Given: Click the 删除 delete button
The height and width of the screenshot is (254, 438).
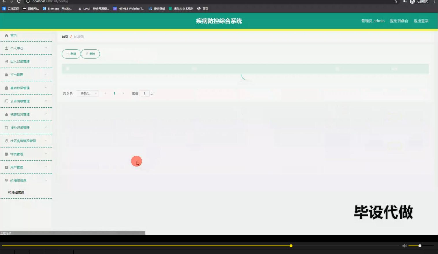Looking at the screenshot, I should (90, 54).
